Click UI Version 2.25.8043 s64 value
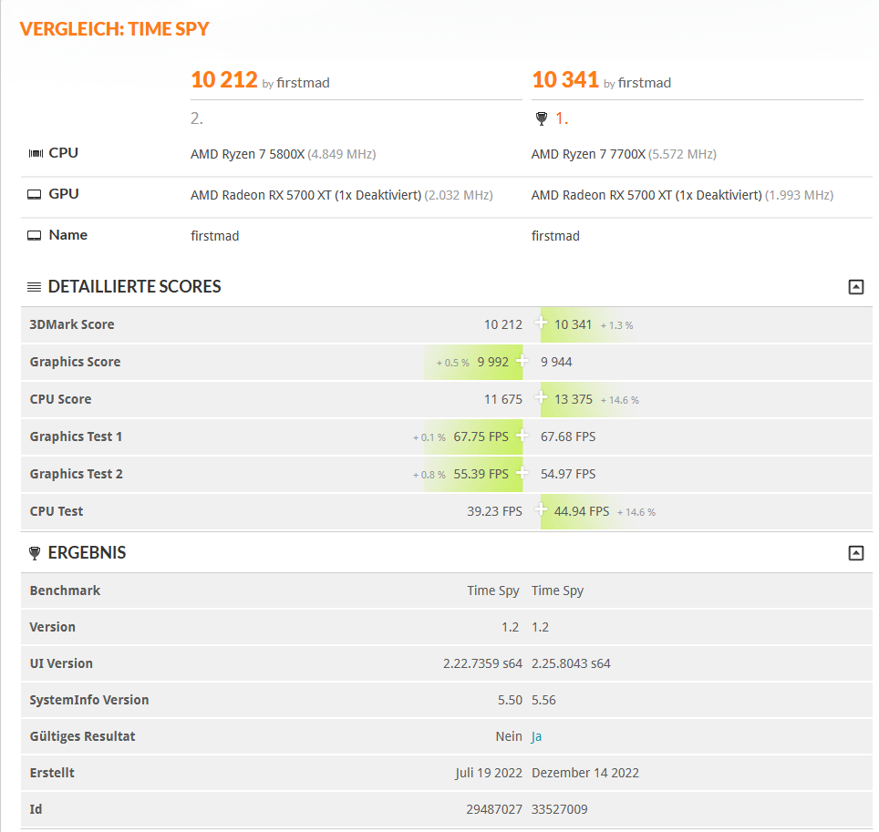Screen dimensions: 879x832 click(x=571, y=663)
